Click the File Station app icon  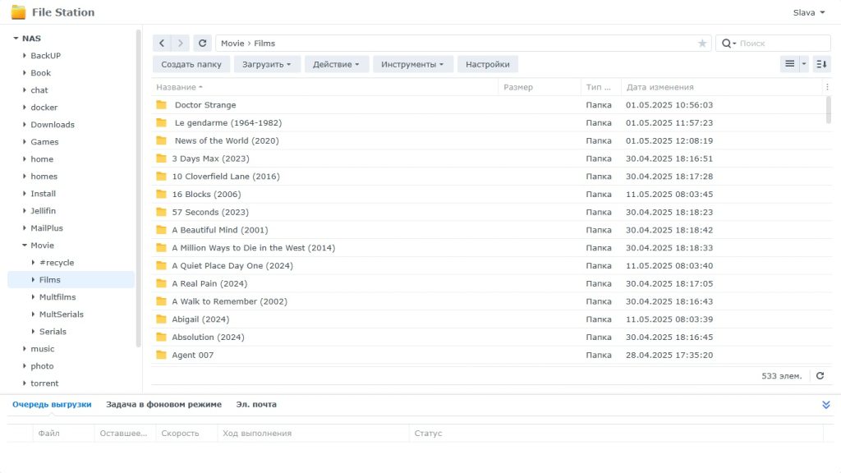pos(18,11)
